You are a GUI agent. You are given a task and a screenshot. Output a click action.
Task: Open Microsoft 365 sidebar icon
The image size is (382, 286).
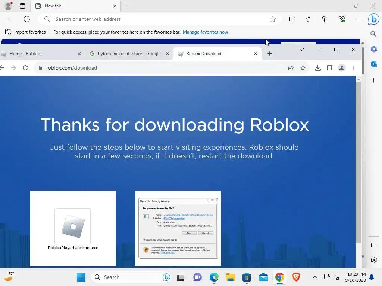[x=373, y=49]
